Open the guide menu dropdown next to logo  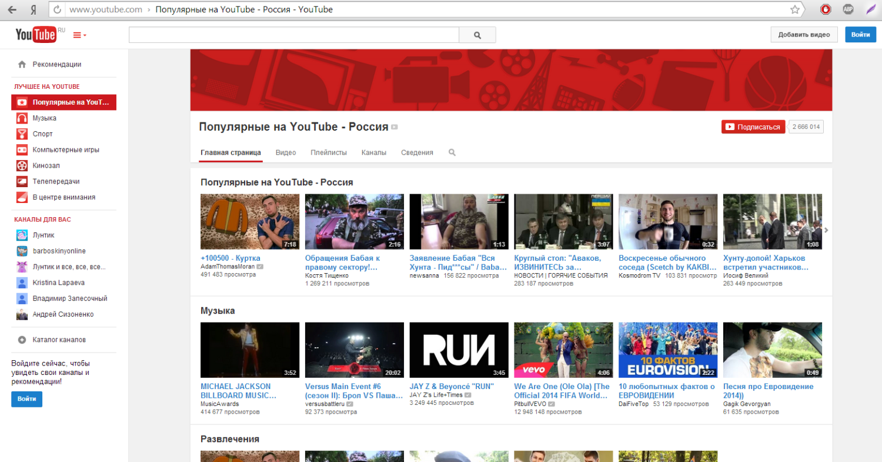click(79, 35)
